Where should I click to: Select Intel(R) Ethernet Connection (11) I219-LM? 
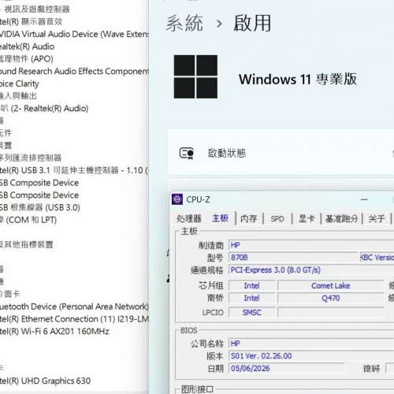point(74,319)
